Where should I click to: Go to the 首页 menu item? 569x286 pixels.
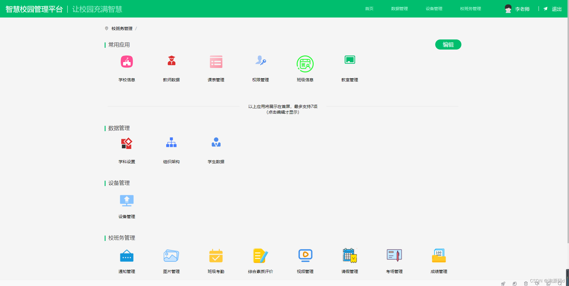tap(369, 9)
